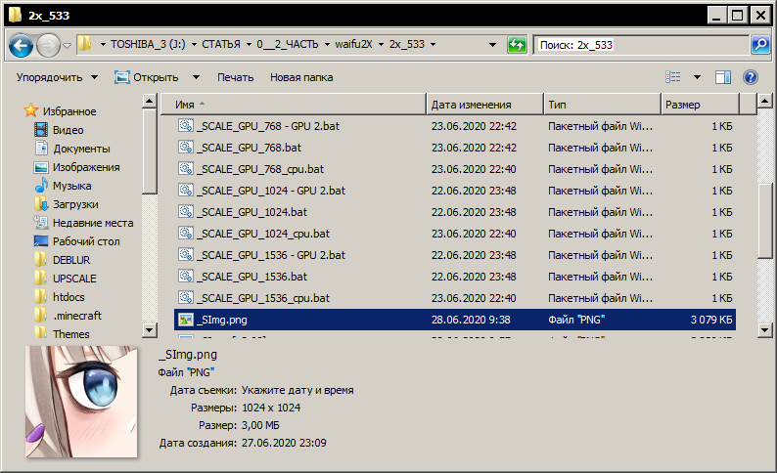Viewport: 777px width, 473px height.
Task: Click the forward navigation arrow button
Action: (48, 46)
